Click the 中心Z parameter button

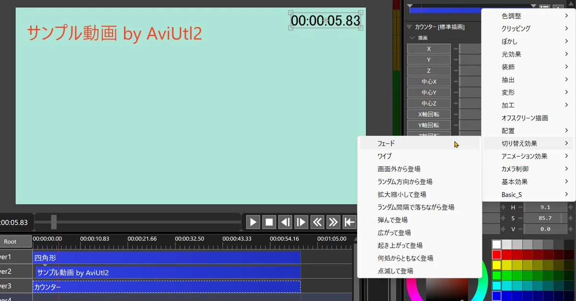pos(429,104)
